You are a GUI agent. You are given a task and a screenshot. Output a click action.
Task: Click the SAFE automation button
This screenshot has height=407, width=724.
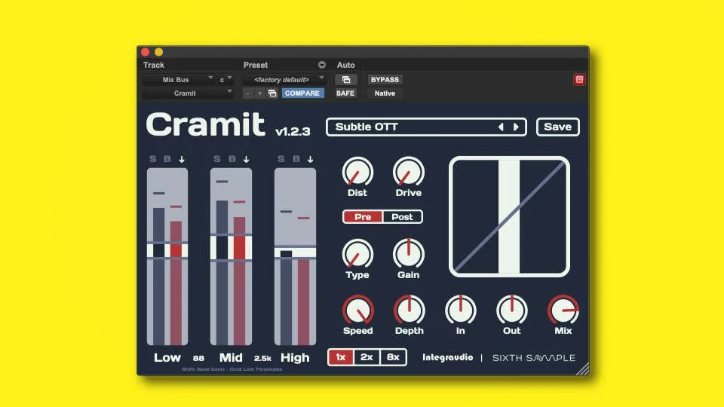[345, 93]
